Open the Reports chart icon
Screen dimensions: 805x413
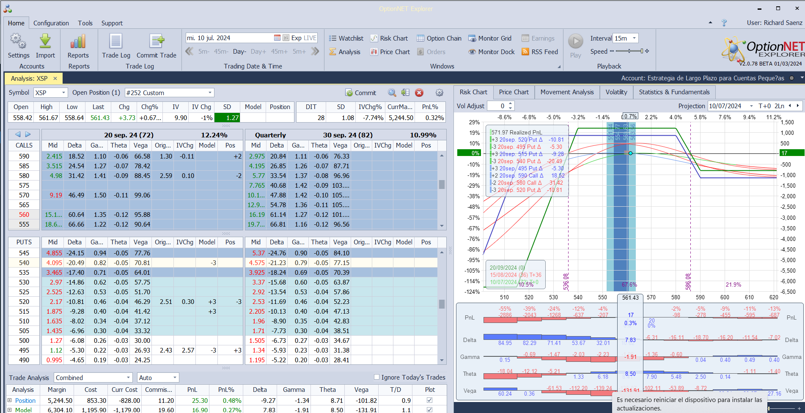click(x=78, y=42)
